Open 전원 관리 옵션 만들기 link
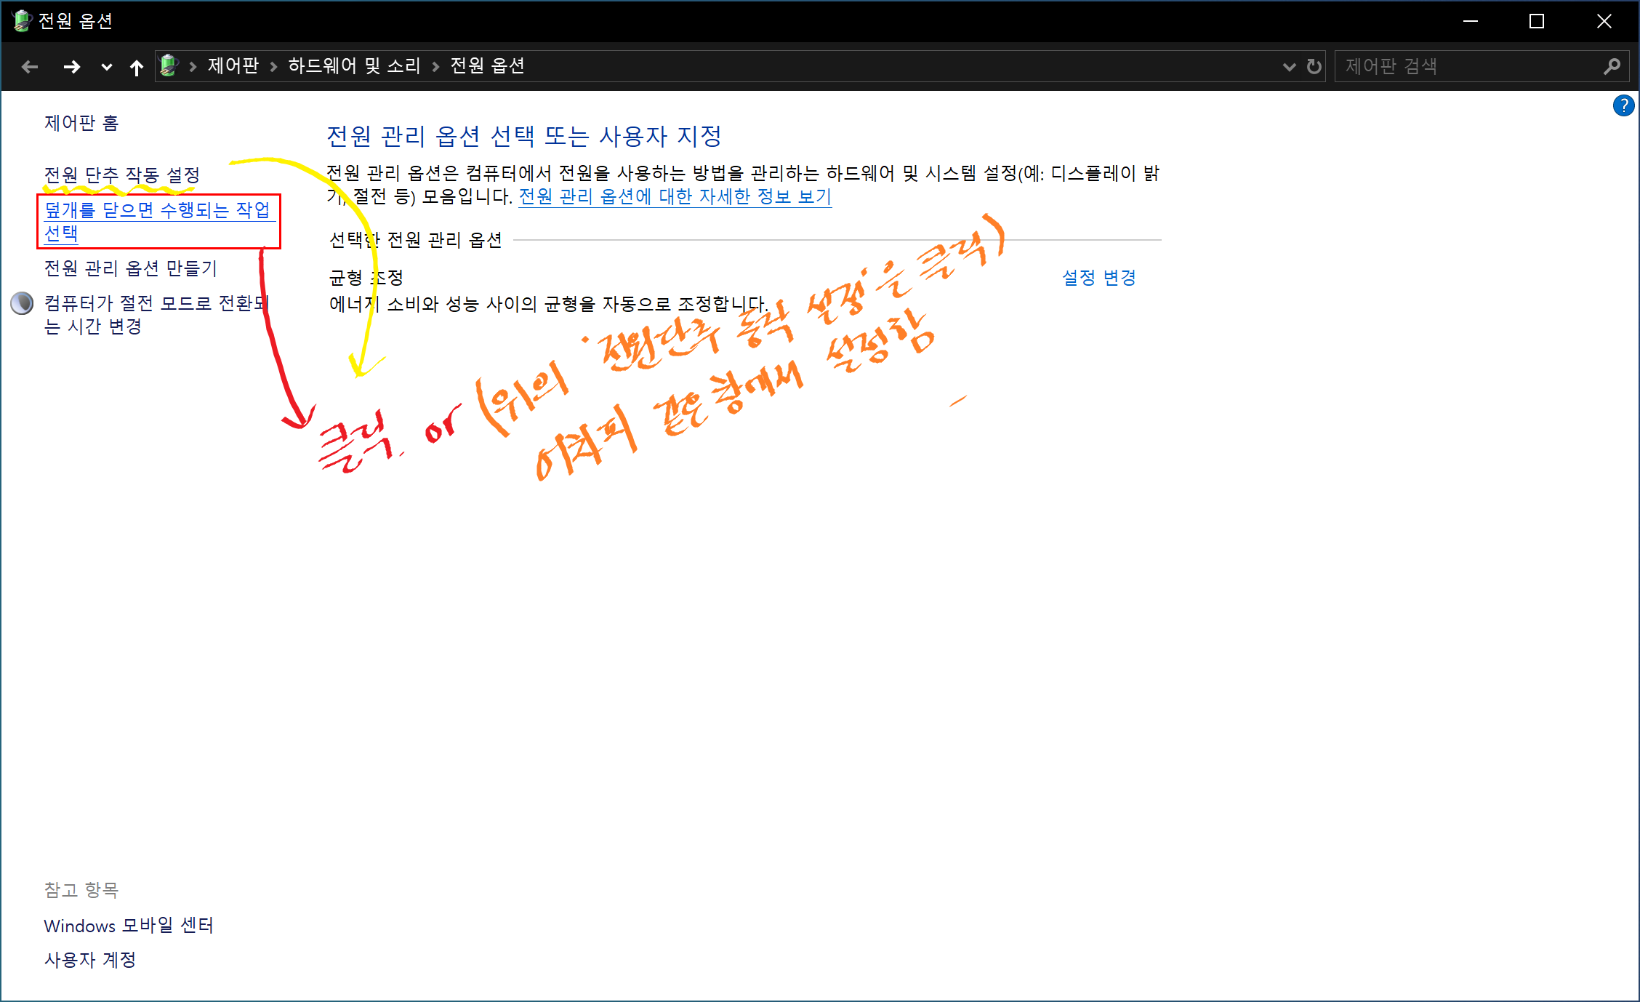 130,268
